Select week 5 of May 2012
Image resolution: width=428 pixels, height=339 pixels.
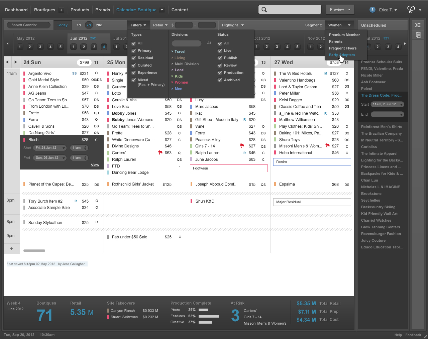pyautogui.click(x=61, y=47)
